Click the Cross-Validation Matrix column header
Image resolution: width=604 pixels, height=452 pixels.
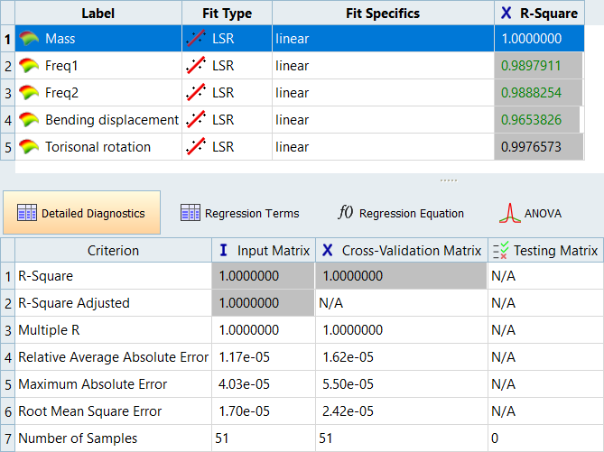[400, 250]
